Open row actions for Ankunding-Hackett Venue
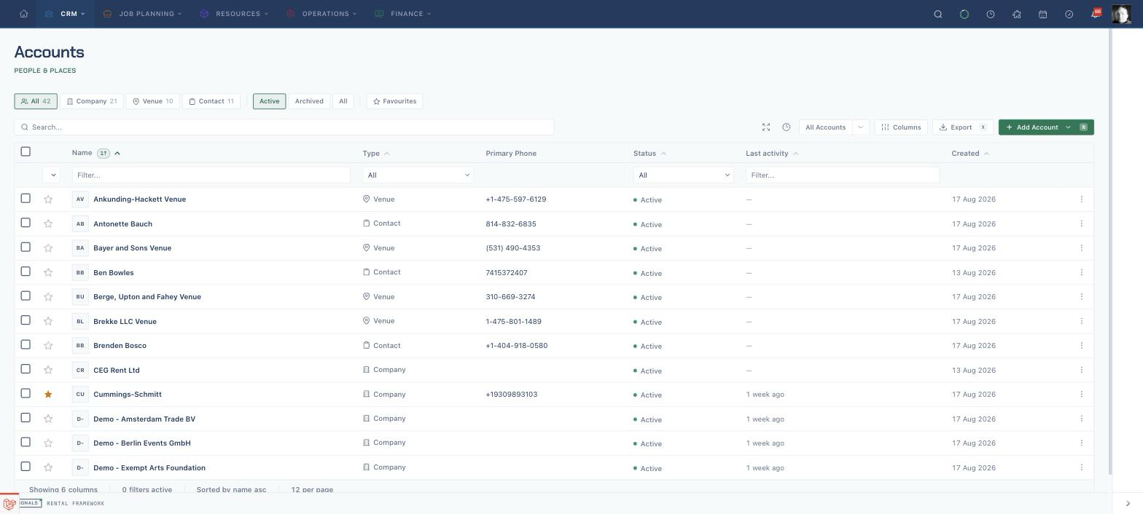This screenshot has height=514, width=1143. click(x=1082, y=199)
